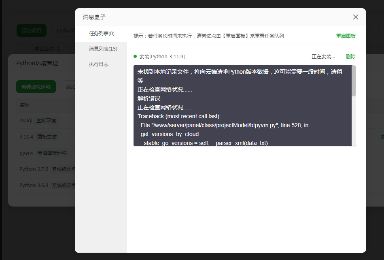Toggle the checkbox beside 项目名称
The width and height of the screenshot is (384, 260).
[x=23, y=49]
